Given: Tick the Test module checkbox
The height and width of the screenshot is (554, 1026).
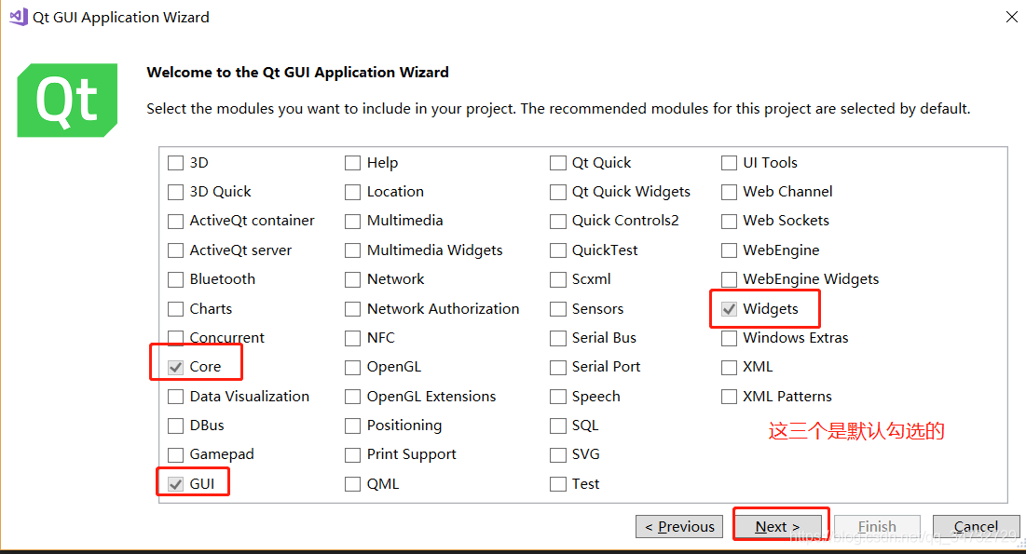Looking at the screenshot, I should click(558, 484).
